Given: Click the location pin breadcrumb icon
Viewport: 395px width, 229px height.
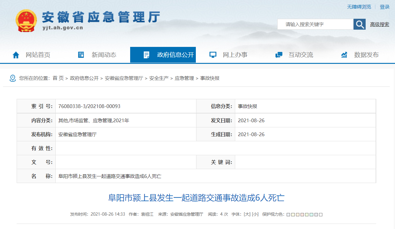Looking at the screenshot, I should [x=13, y=78].
